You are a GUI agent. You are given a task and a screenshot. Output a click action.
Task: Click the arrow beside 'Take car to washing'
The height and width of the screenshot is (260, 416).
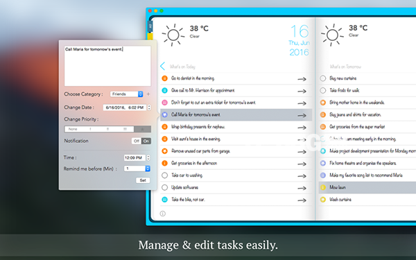(302, 176)
